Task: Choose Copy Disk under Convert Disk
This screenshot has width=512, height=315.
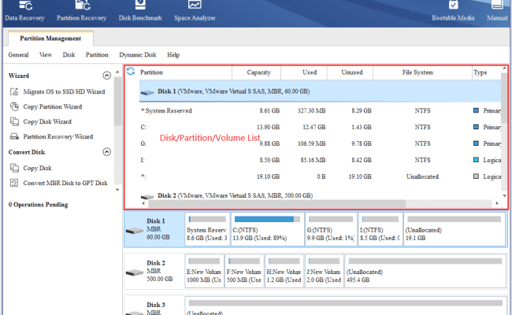Action: pos(37,168)
